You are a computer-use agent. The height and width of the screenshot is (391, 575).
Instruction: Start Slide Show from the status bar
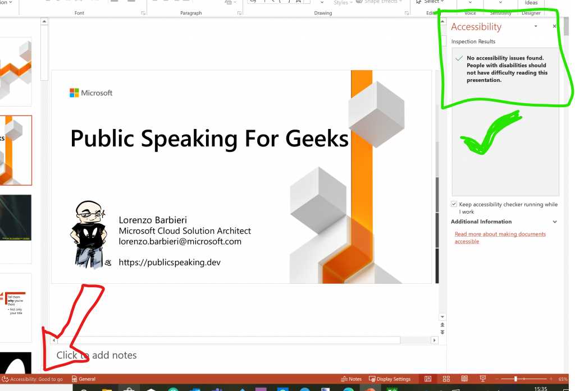coord(482,379)
